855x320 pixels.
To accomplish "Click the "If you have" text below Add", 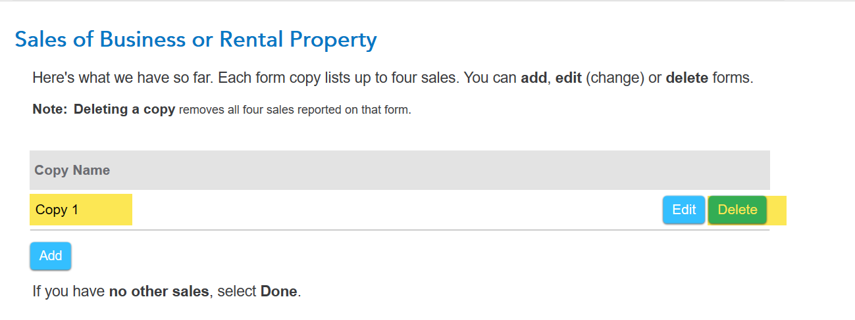I will click(x=68, y=291).
